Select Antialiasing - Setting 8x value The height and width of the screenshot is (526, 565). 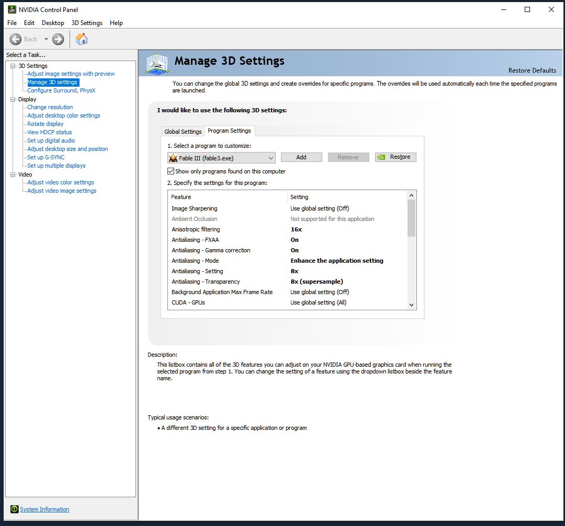pyautogui.click(x=295, y=271)
